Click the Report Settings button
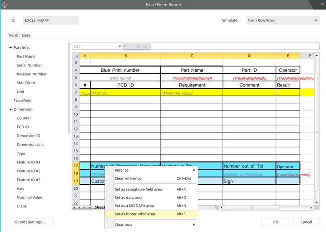The width and height of the screenshot is (326, 232). click(x=30, y=222)
